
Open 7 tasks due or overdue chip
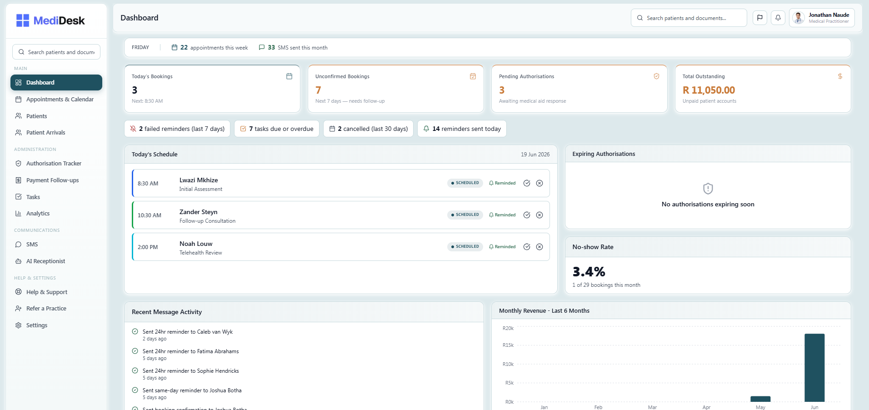[277, 129]
